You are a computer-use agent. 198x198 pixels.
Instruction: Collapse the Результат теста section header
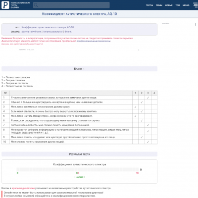click(x=79, y=154)
